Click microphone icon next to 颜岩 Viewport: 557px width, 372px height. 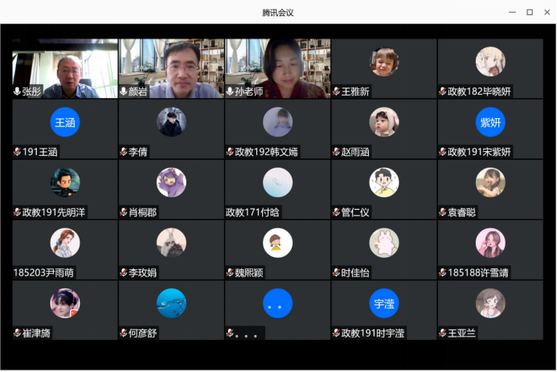click(x=124, y=92)
